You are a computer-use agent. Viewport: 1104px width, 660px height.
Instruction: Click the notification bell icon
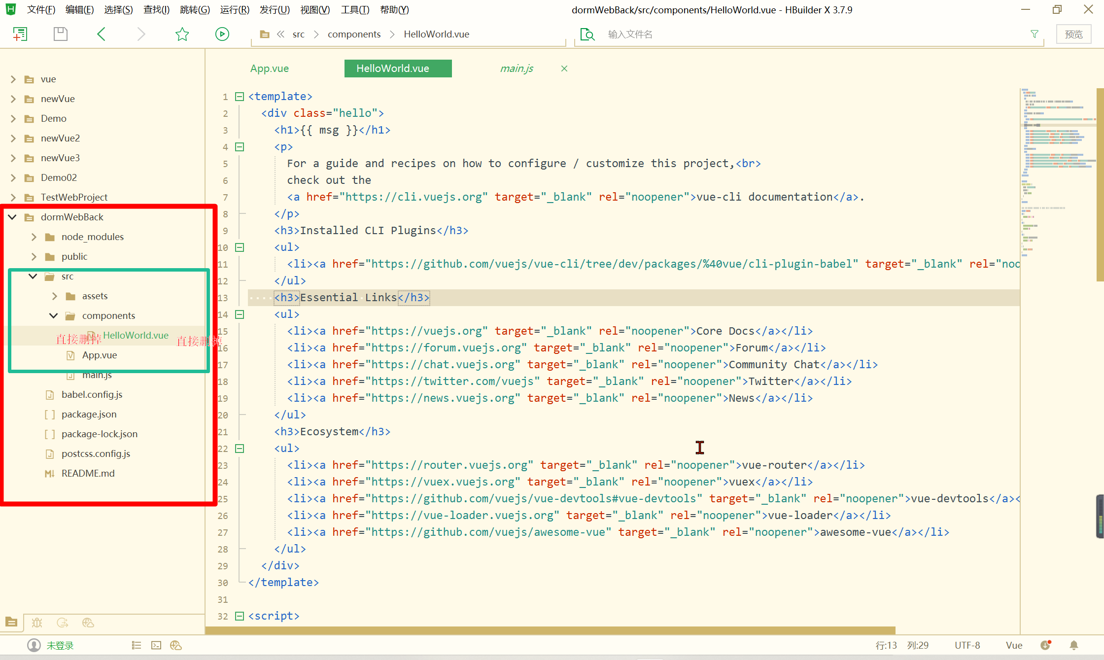click(x=1074, y=645)
